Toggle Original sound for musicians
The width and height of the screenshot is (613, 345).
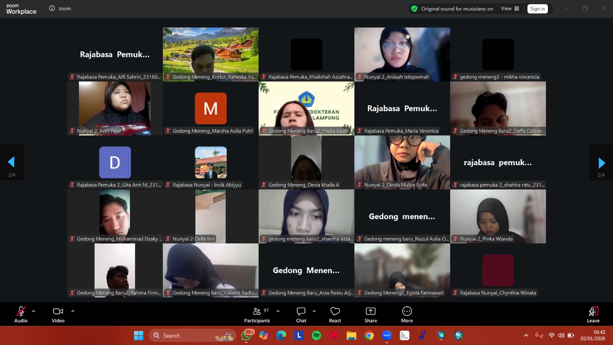click(457, 9)
